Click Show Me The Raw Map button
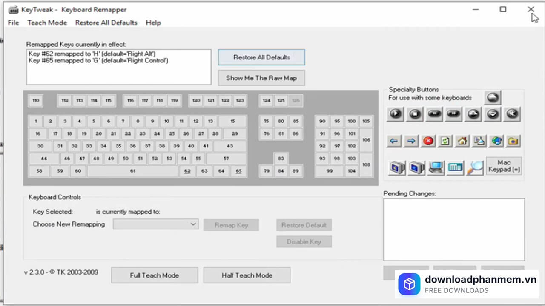The width and height of the screenshot is (545, 306). (261, 78)
